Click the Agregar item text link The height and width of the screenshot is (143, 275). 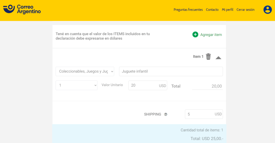[x=211, y=35]
